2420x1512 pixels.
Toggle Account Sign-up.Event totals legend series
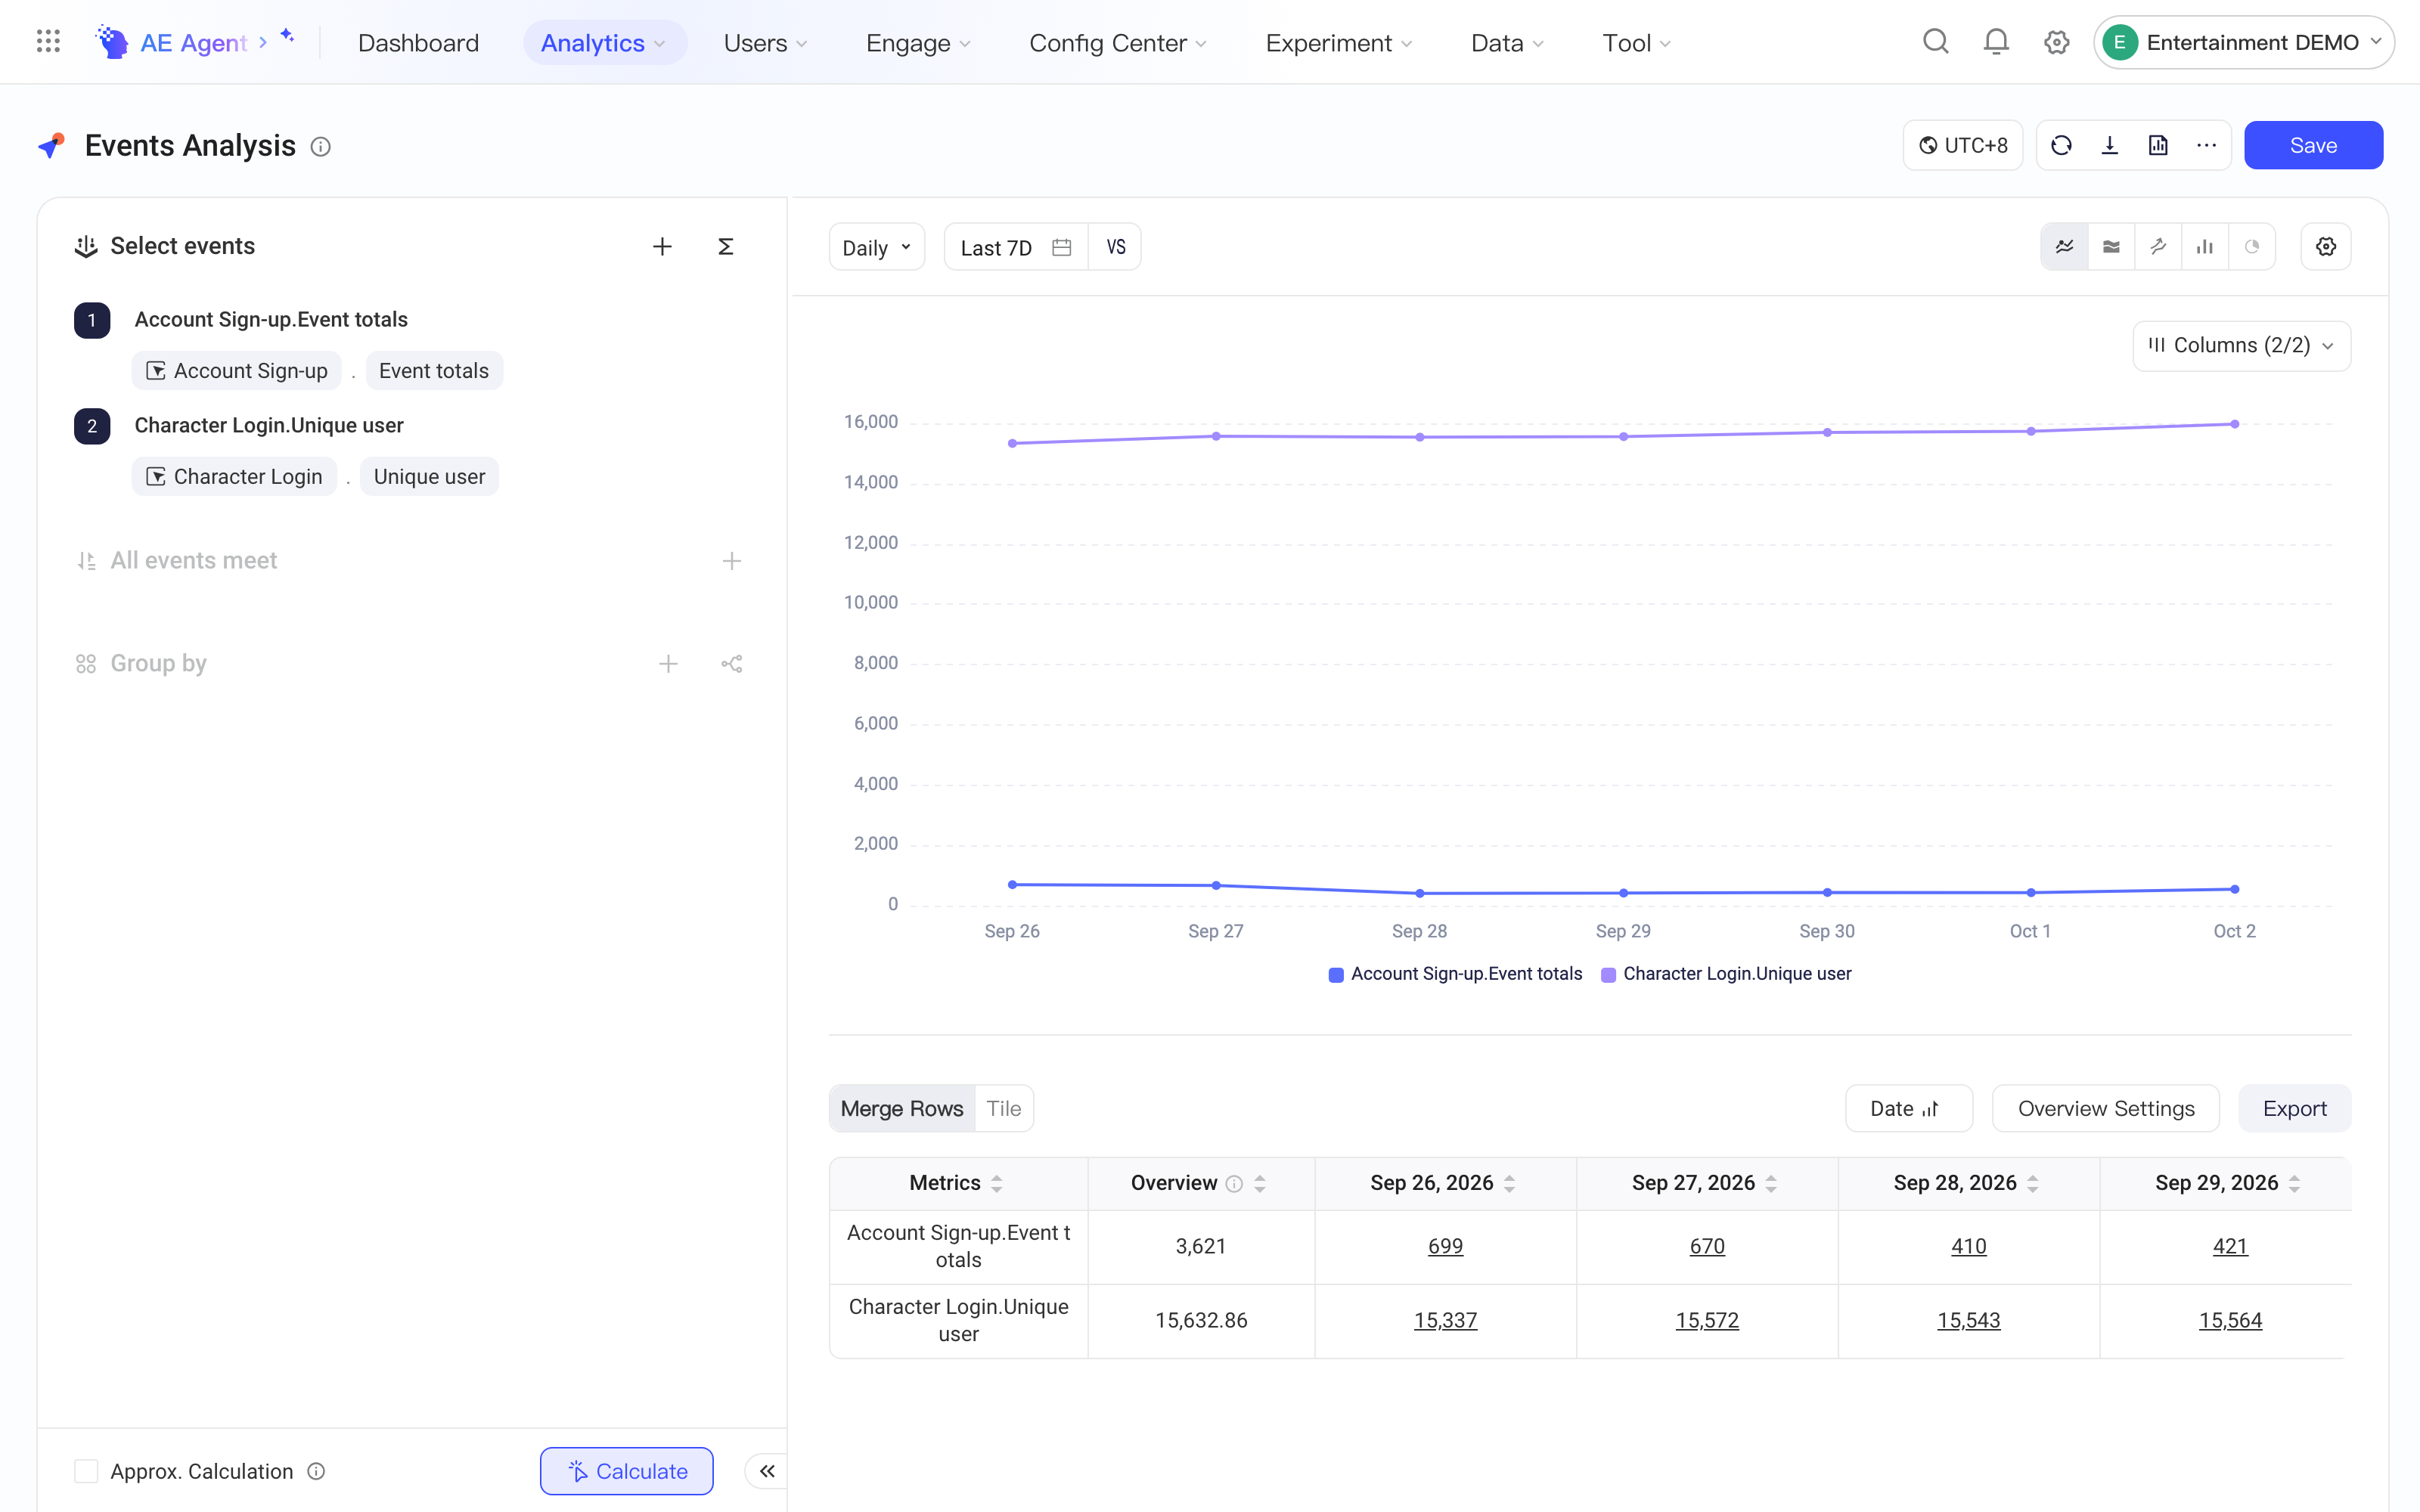1455,974
